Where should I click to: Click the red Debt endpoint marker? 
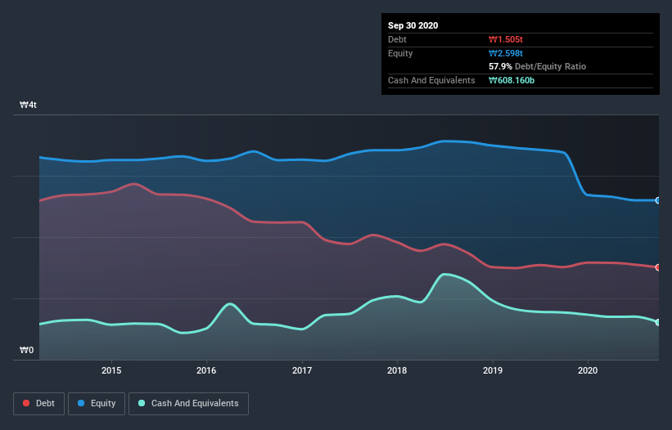[x=658, y=267]
